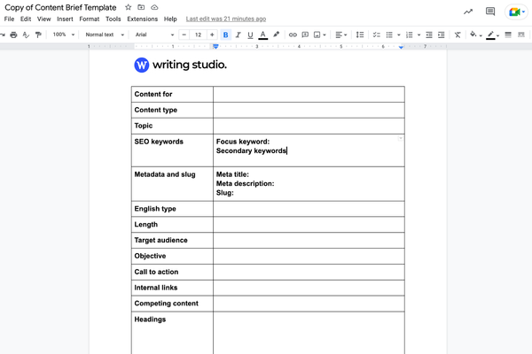The width and height of the screenshot is (532, 354).
Task: Open the highlight color pen tool
Action: 276,35
